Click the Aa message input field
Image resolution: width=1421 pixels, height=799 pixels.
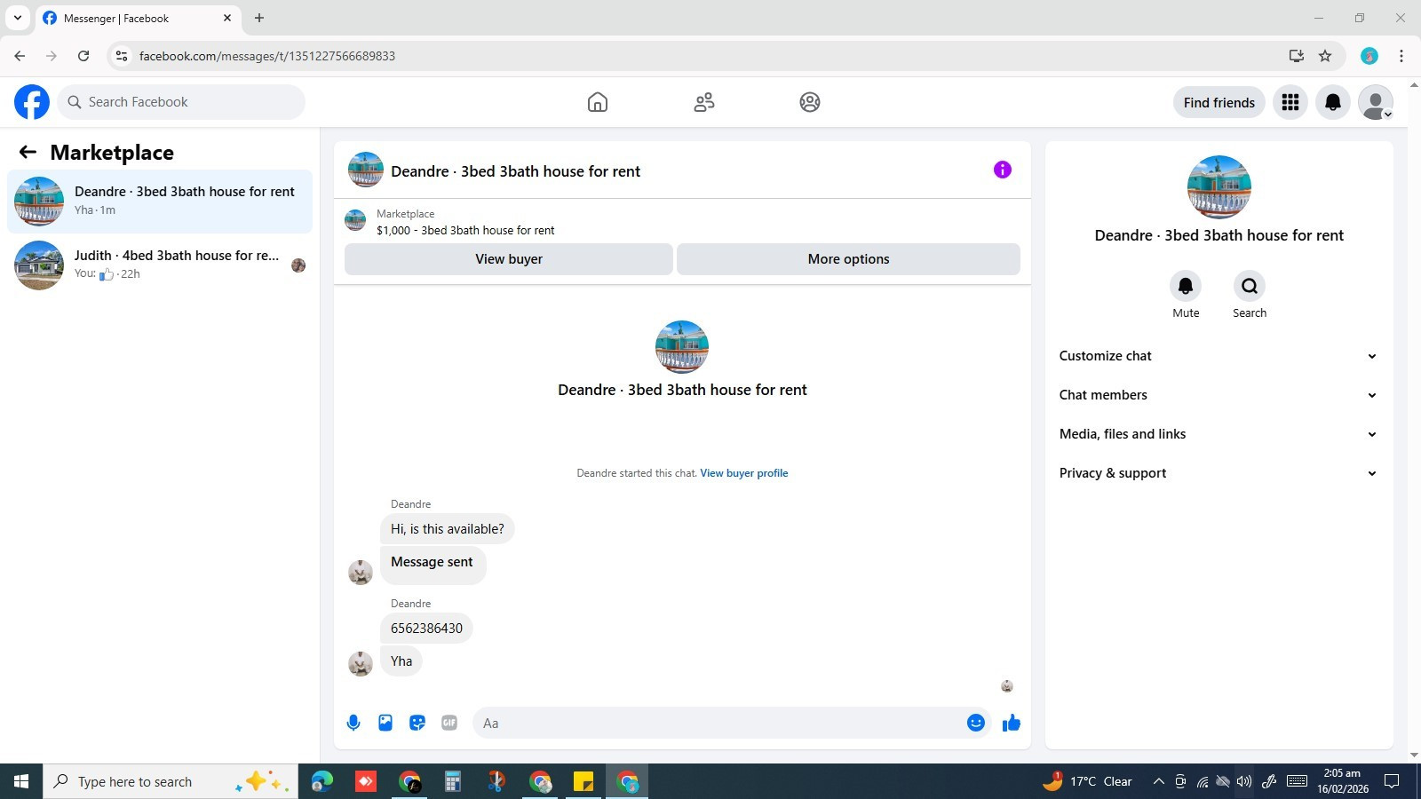[719, 723]
